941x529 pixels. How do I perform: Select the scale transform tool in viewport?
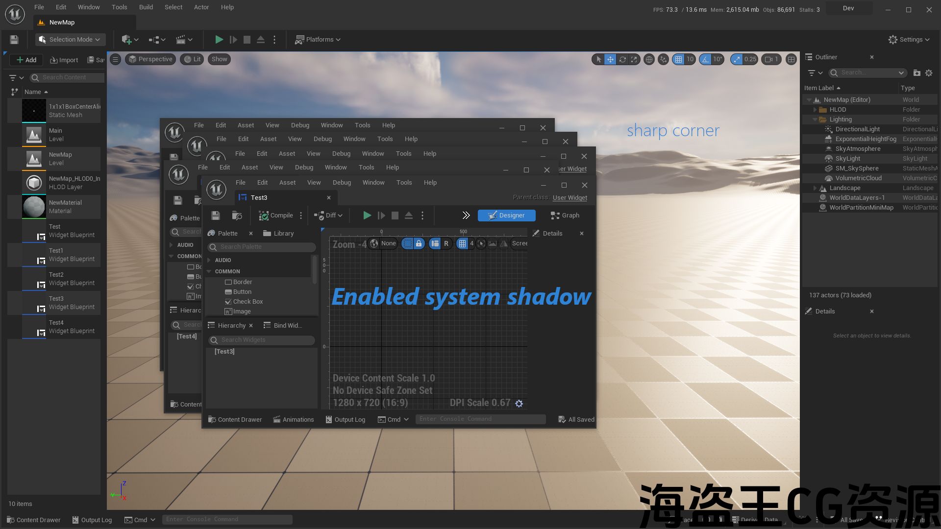pyautogui.click(x=634, y=59)
